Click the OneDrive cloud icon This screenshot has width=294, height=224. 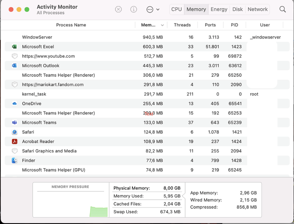click(15, 104)
